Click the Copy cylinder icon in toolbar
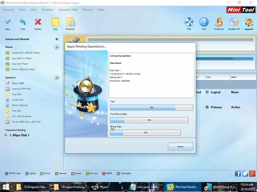 coord(55,22)
